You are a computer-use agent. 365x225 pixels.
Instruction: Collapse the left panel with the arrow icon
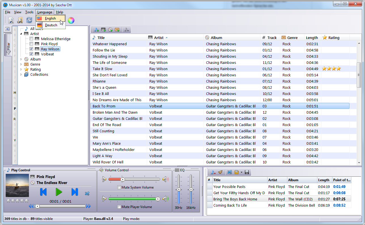tap(7, 29)
